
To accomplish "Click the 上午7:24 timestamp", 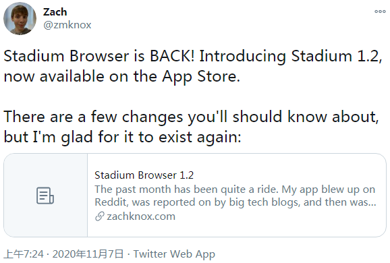I will pos(24,254).
